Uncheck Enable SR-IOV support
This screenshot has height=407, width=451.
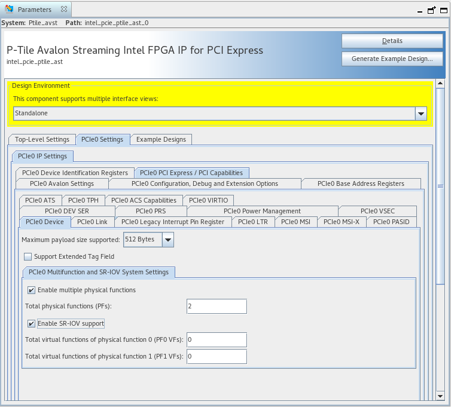click(31, 324)
